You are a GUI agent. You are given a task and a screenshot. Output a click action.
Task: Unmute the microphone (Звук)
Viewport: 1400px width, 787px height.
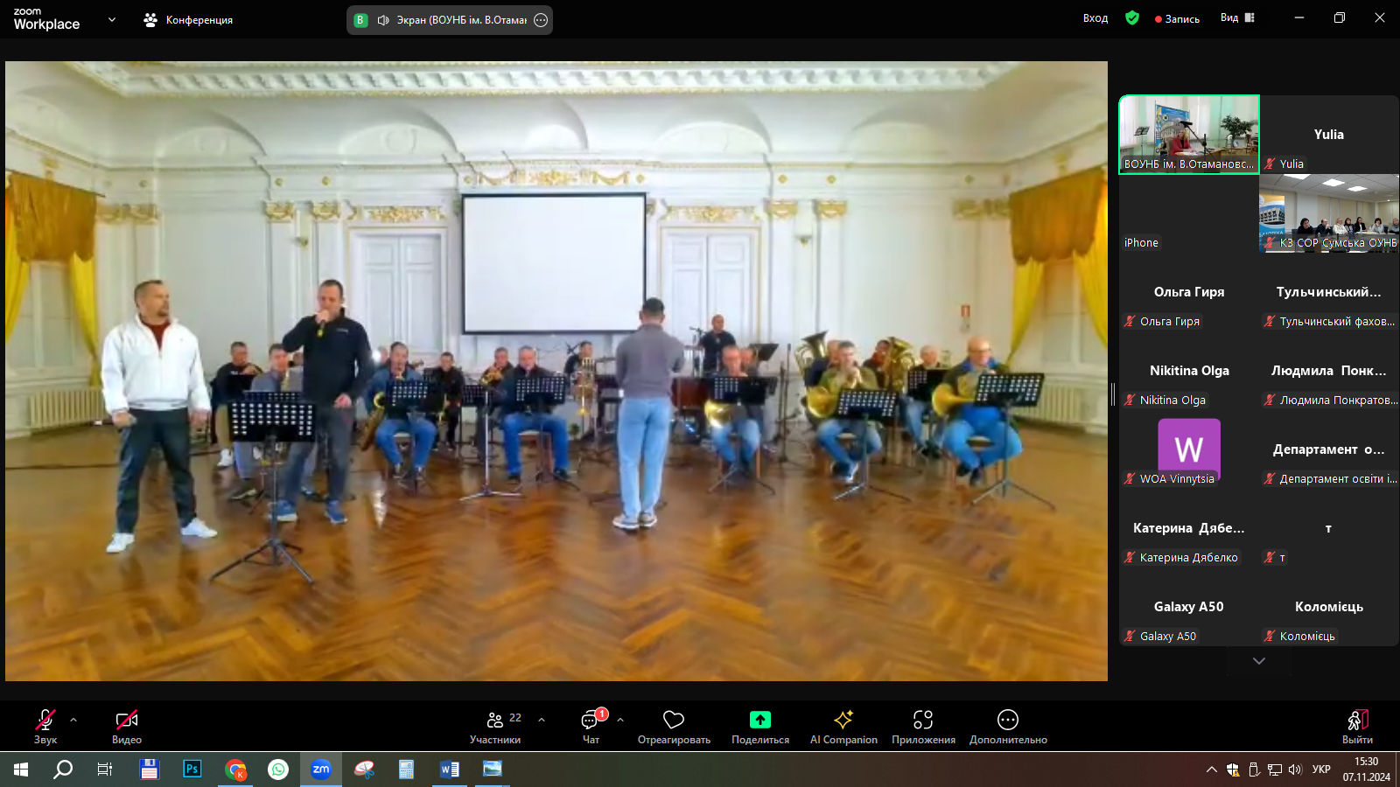coord(45,721)
